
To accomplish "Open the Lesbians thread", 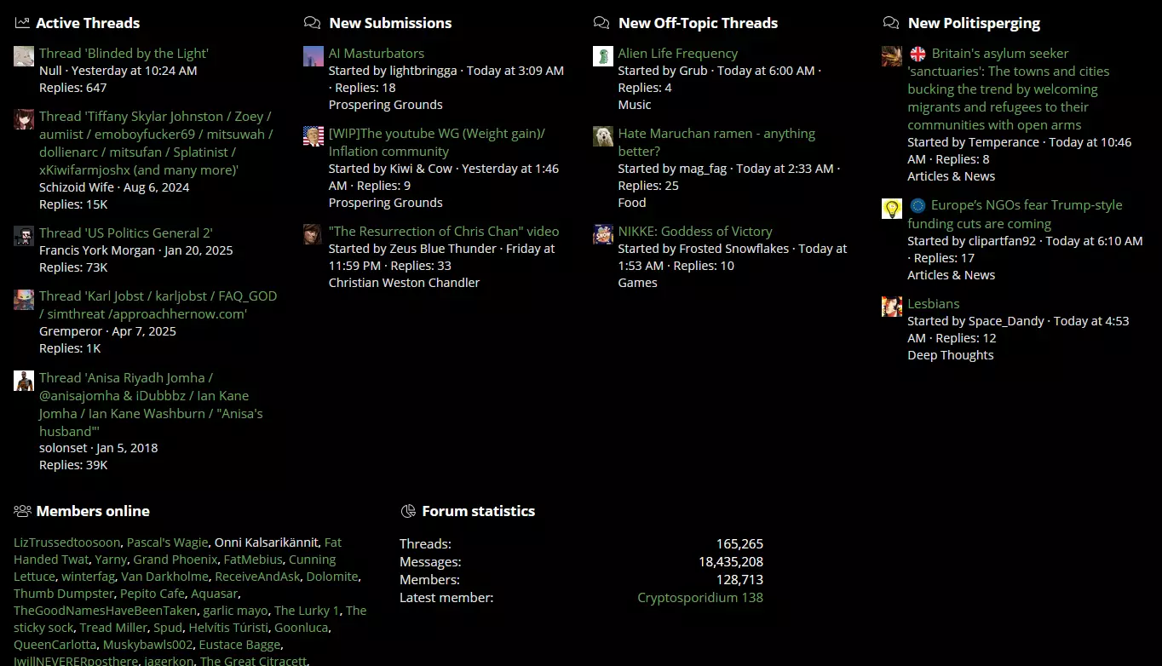I will coord(934,304).
